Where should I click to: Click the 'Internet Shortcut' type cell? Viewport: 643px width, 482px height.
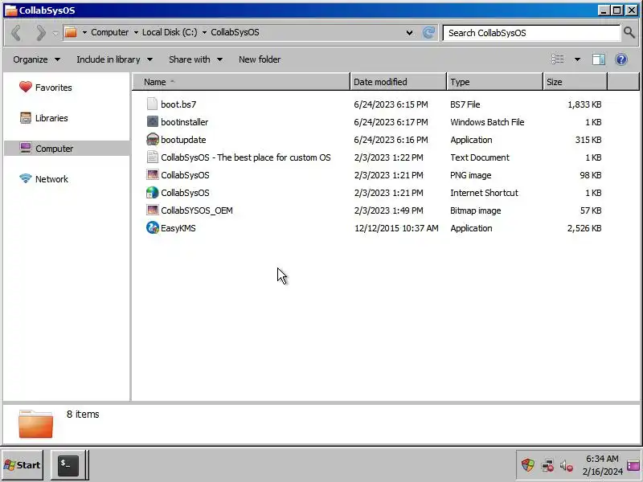click(485, 193)
